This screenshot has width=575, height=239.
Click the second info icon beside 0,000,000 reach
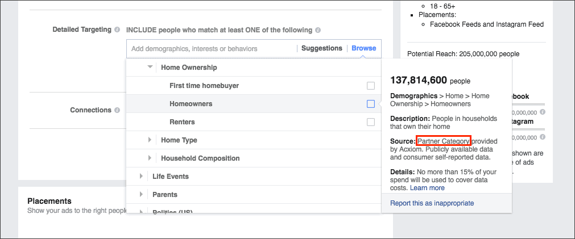click(x=543, y=137)
